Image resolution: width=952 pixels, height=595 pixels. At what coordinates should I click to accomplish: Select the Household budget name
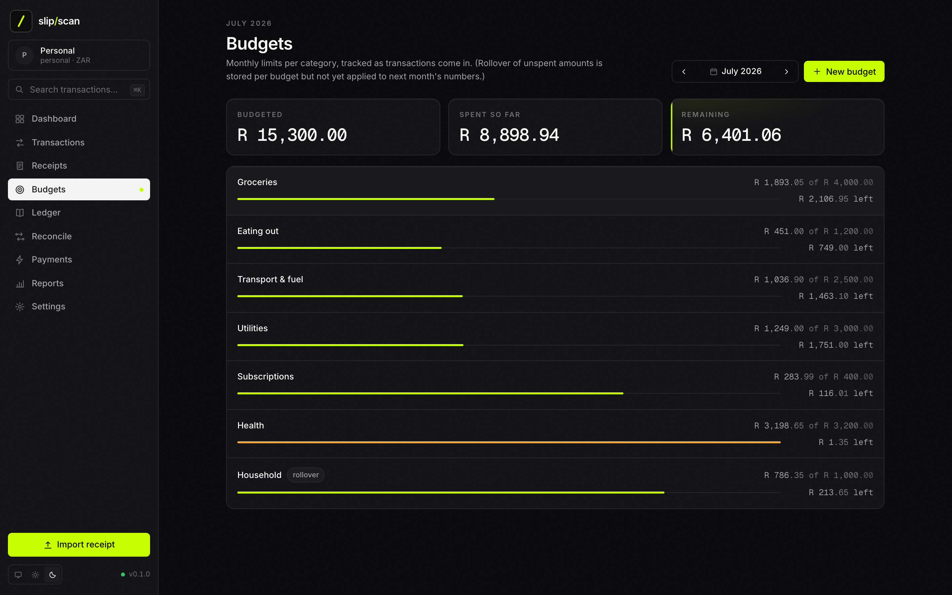(259, 475)
